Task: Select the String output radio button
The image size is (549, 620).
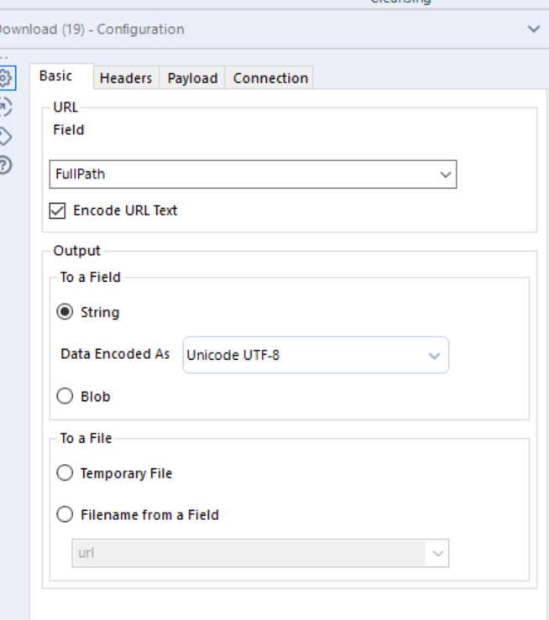Action: tap(64, 312)
